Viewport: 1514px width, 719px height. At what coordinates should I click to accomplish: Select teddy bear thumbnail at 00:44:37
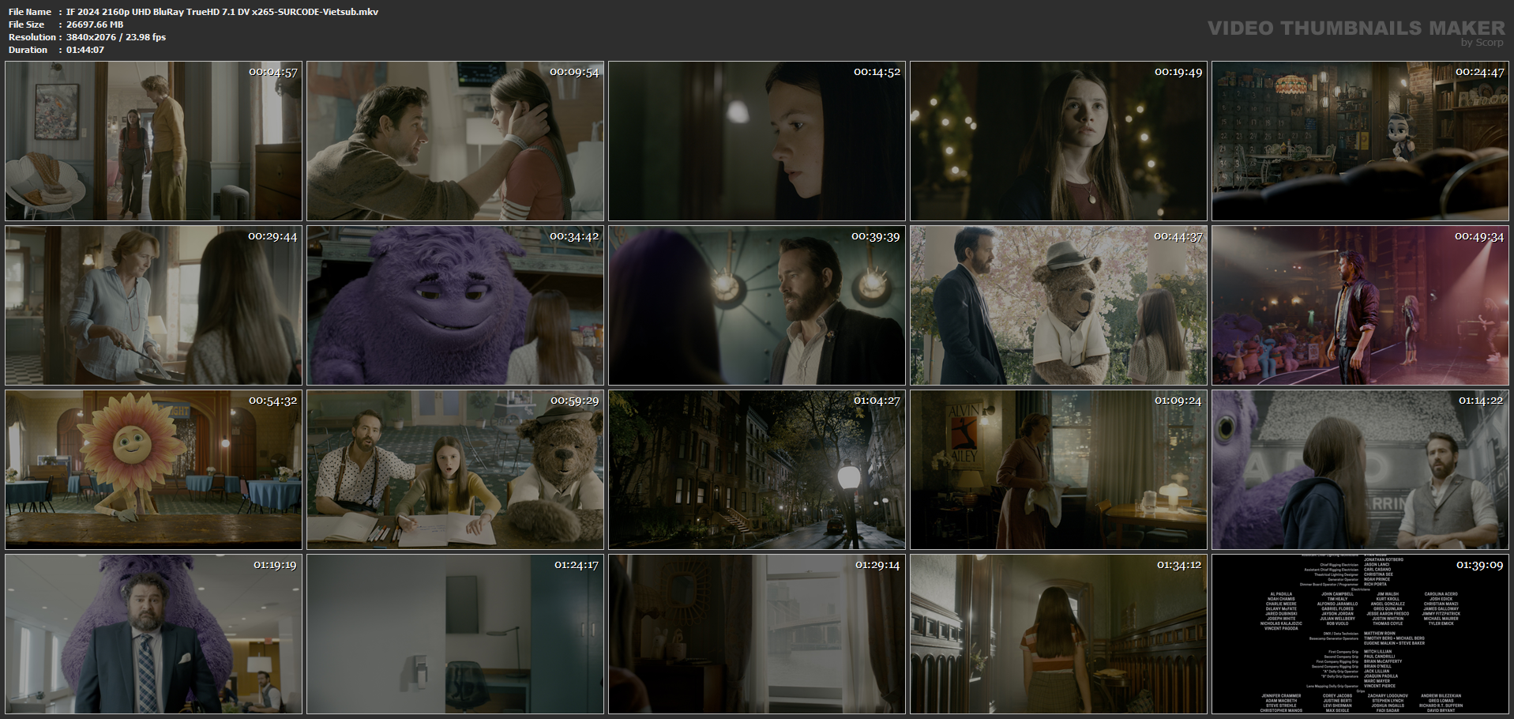pos(1058,305)
